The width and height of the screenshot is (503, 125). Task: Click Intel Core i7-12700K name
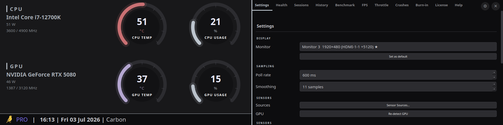pos(34,17)
